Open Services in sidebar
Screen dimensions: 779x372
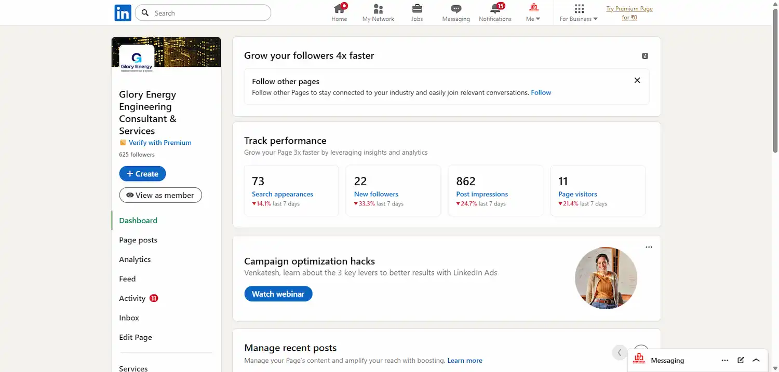click(133, 368)
